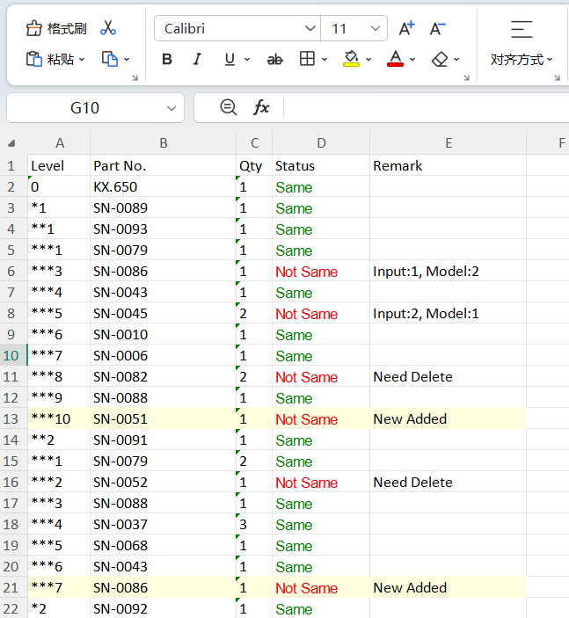Select column E header
The height and width of the screenshot is (618, 569).
click(x=449, y=143)
